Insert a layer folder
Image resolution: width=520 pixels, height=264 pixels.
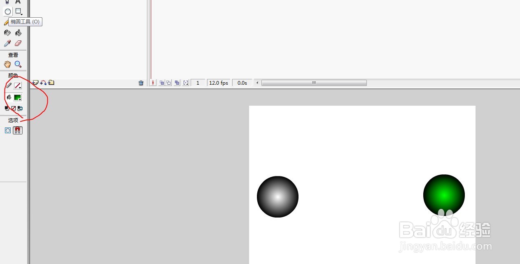coord(51,83)
